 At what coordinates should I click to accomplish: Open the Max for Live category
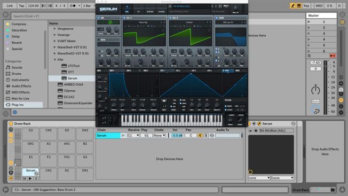[x=20, y=98]
